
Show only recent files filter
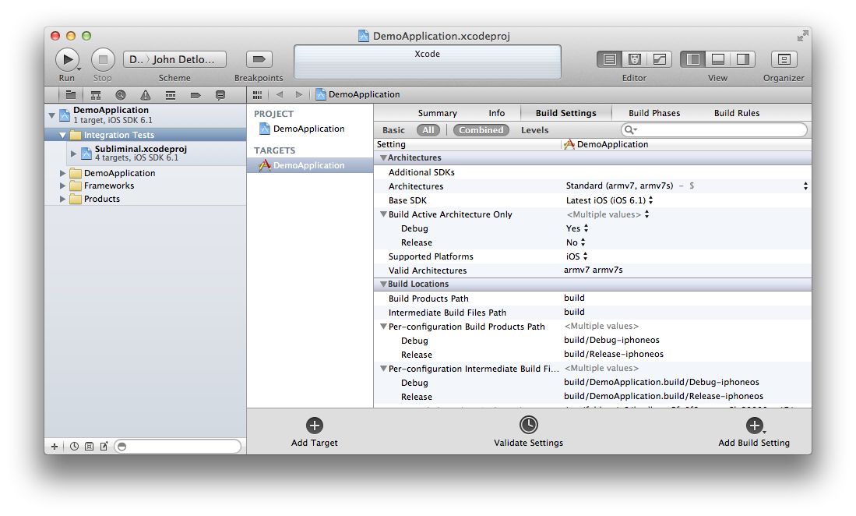point(74,447)
